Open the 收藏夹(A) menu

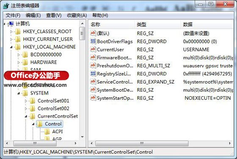pyautogui.click(x=77, y=15)
